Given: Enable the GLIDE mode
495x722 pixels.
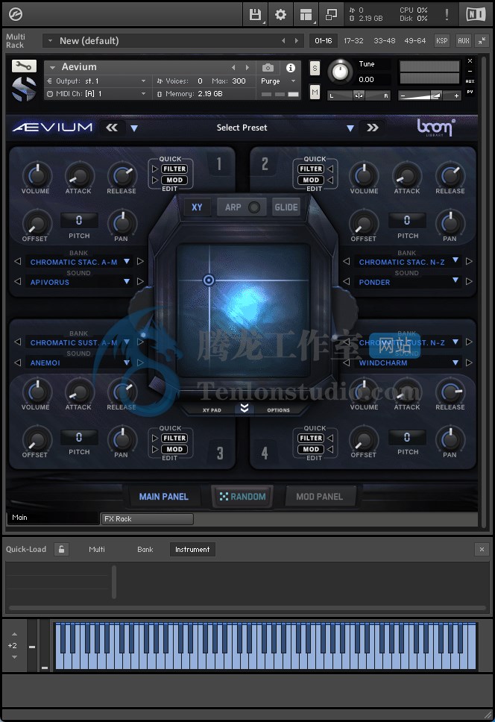Looking at the screenshot, I should pos(286,207).
